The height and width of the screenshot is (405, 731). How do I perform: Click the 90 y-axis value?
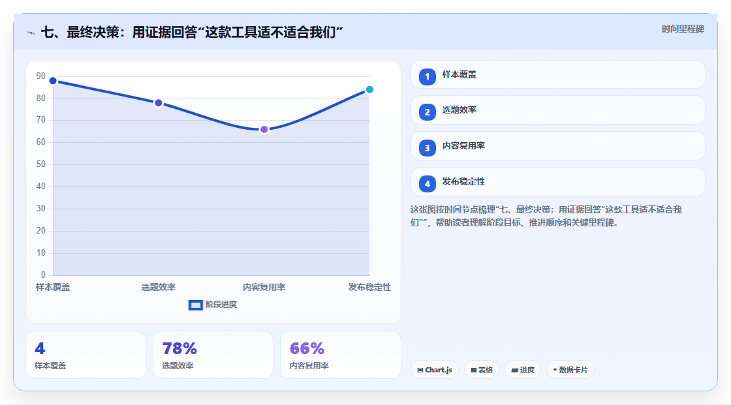pyautogui.click(x=41, y=76)
